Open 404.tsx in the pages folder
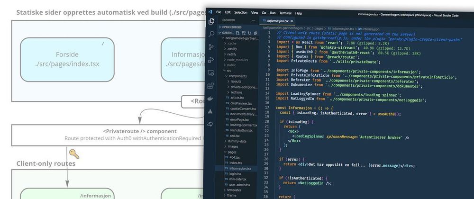The height and width of the screenshot is (199, 474). click(x=232, y=157)
